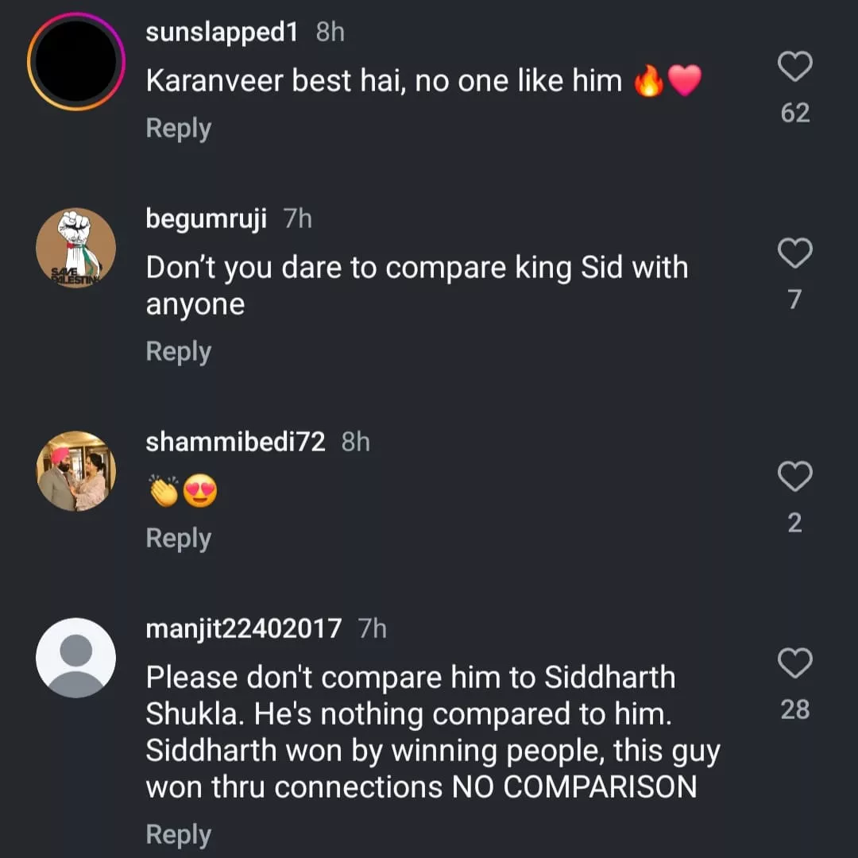Image resolution: width=858 pixels, height=858 pixels.
Task: View the 28 likes on manjit22402017's comment
Action: coord(794,709)
